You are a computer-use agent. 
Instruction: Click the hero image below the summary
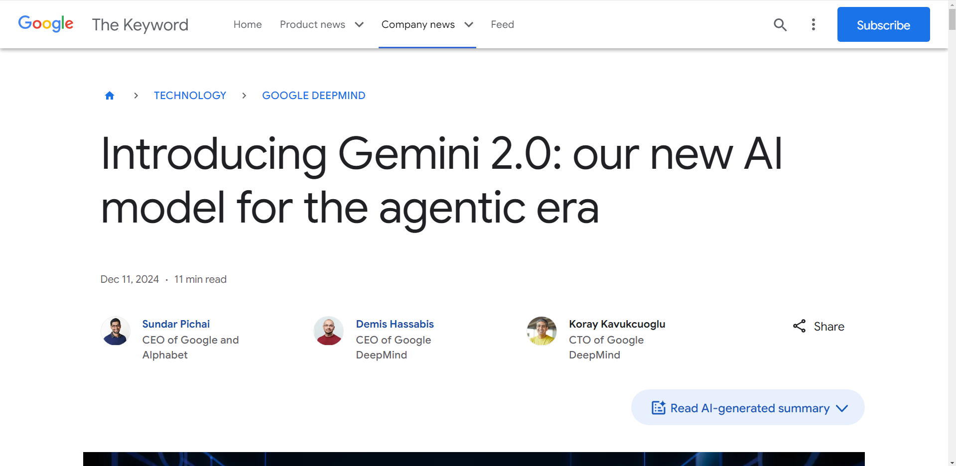(474, 459)
